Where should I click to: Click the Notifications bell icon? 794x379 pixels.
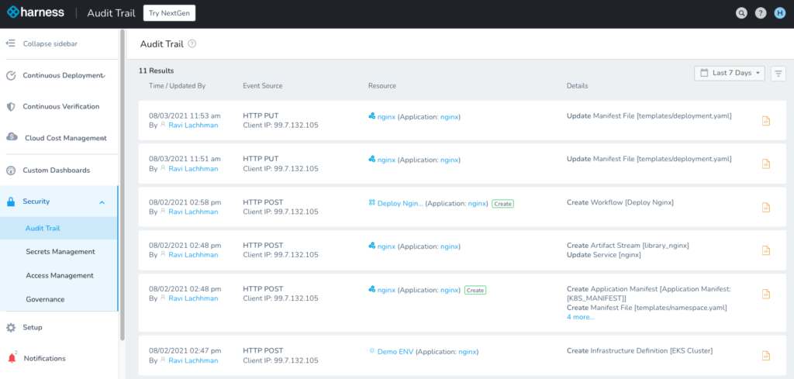(12, 358)
